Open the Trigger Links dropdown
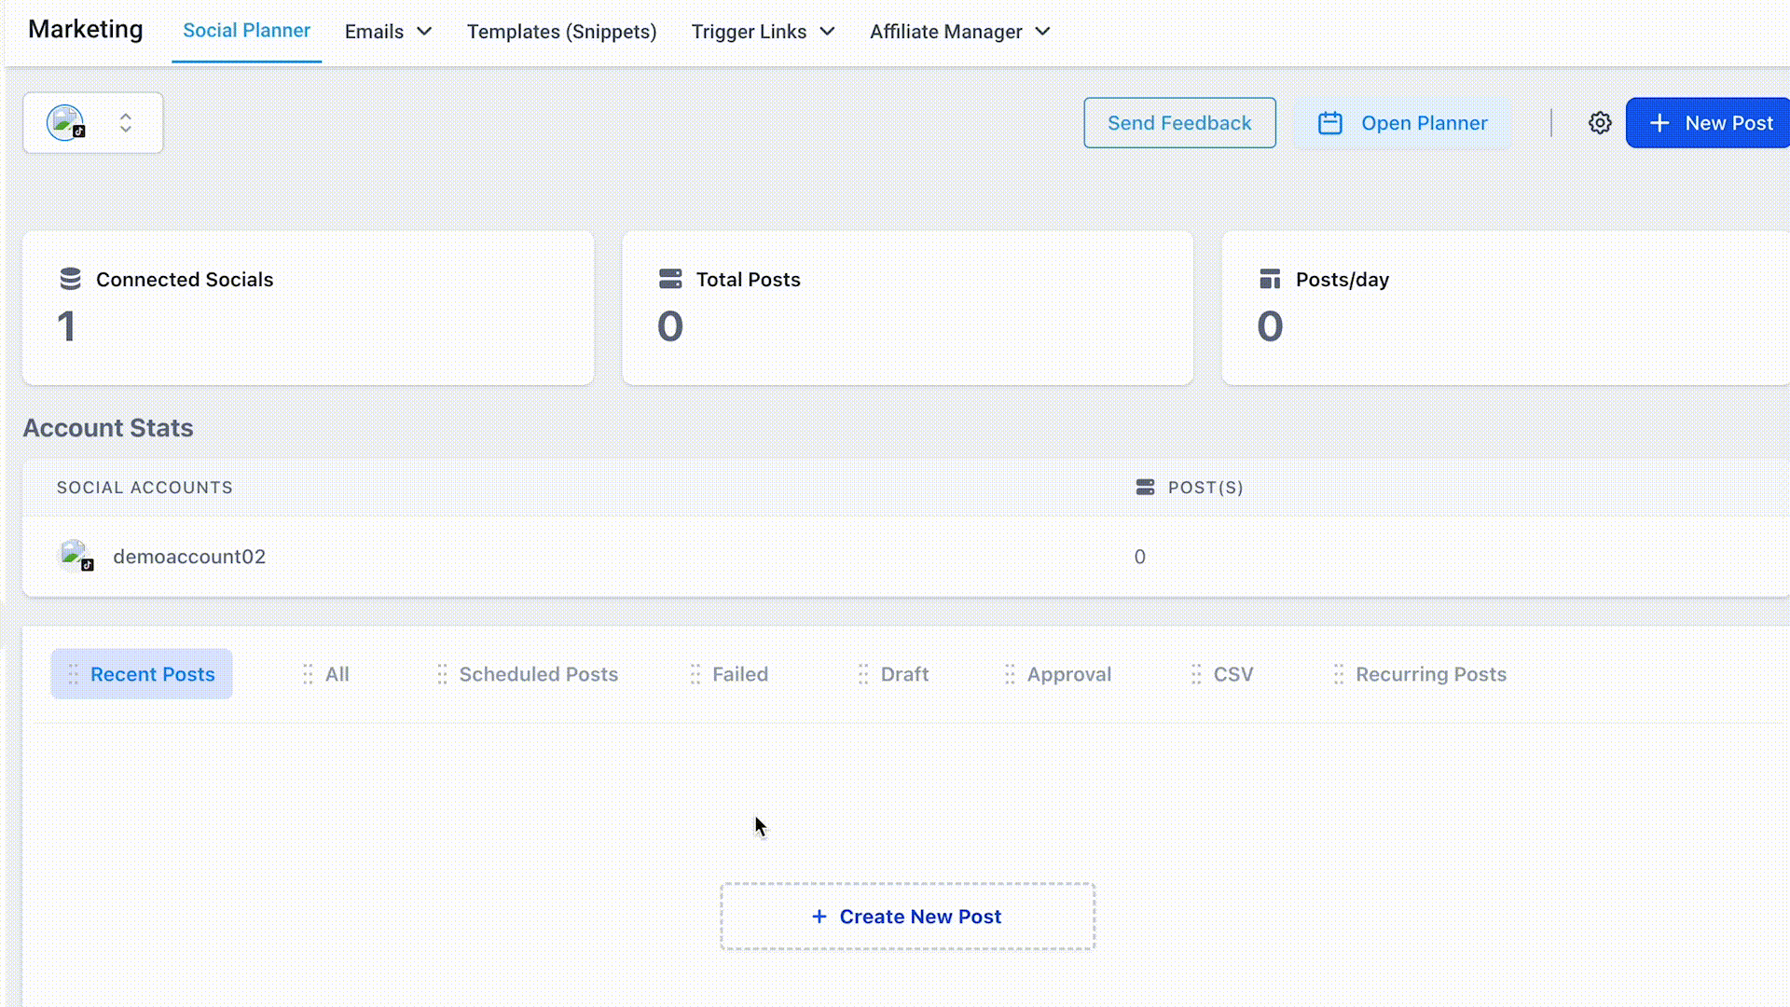 tap(763, 32)
